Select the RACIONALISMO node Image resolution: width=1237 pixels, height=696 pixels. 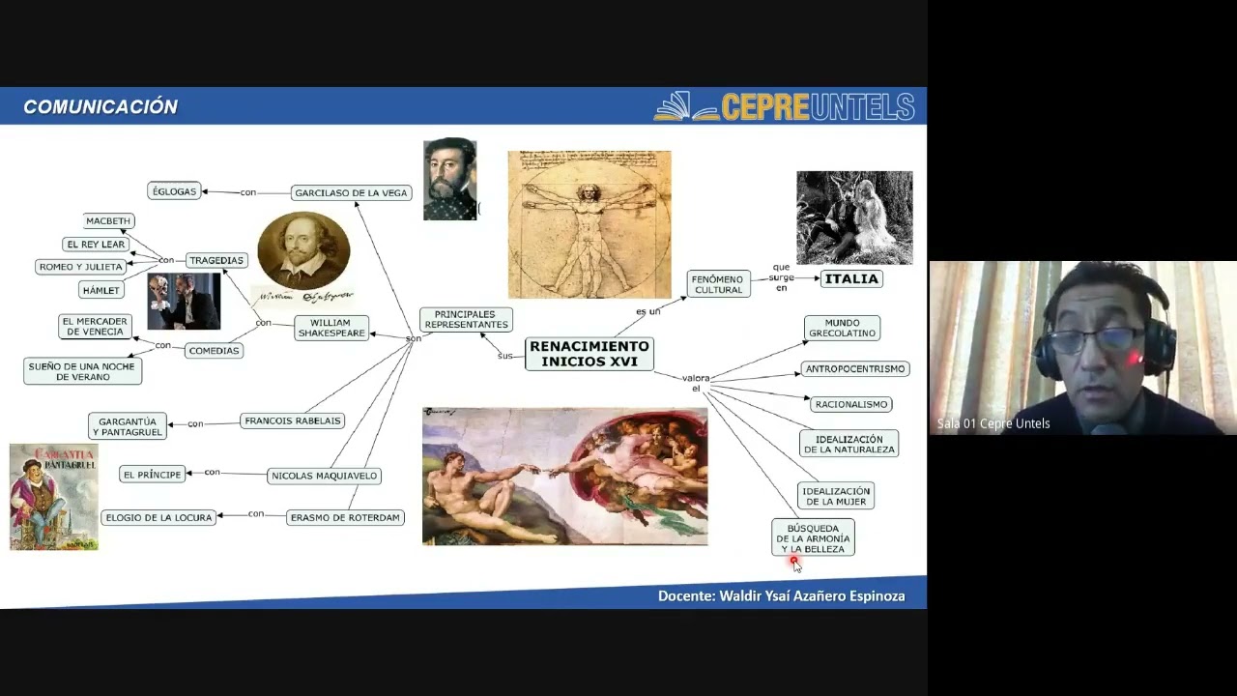851,405
